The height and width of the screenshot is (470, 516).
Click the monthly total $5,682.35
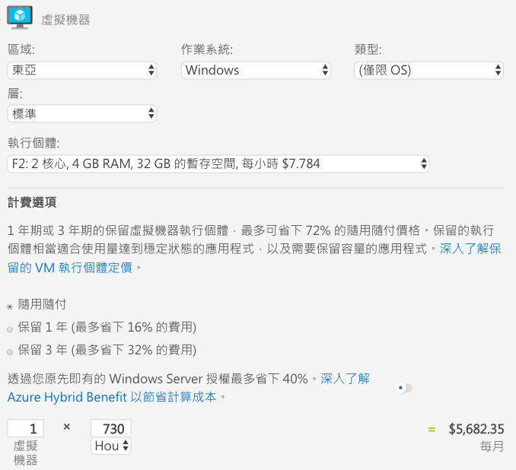(x=476, y=429)
